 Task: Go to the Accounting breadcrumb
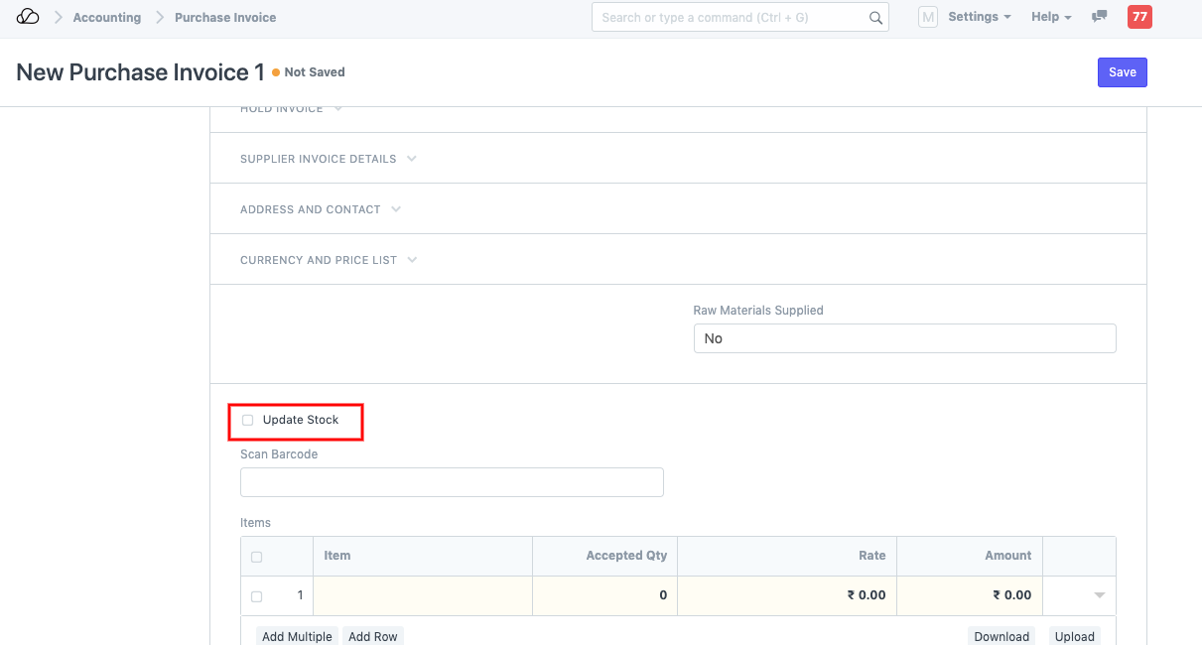click(x=107, y=17)
